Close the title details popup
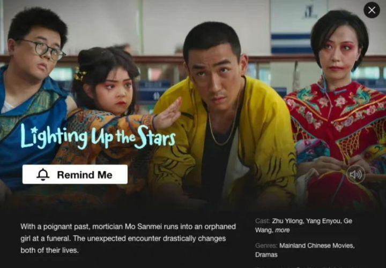This screenshot has height=268, width=386. click(x=372, y=10)
